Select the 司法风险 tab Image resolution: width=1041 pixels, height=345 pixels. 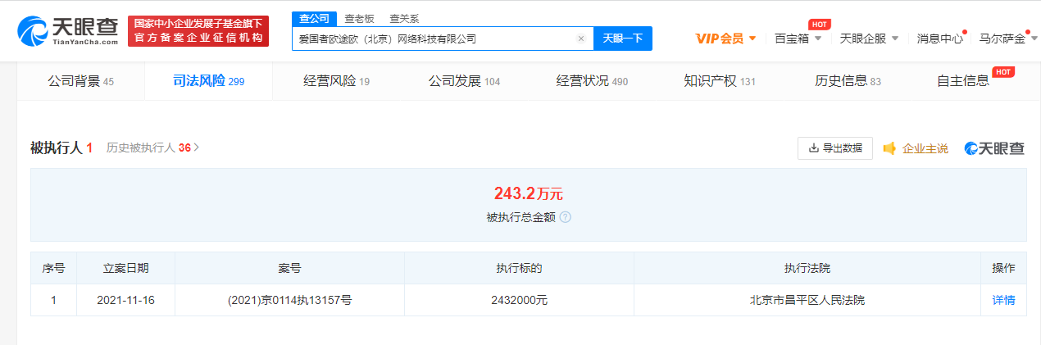pos(208,81)
